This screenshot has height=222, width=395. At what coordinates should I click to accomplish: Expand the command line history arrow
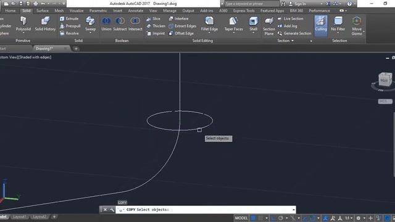294,210
